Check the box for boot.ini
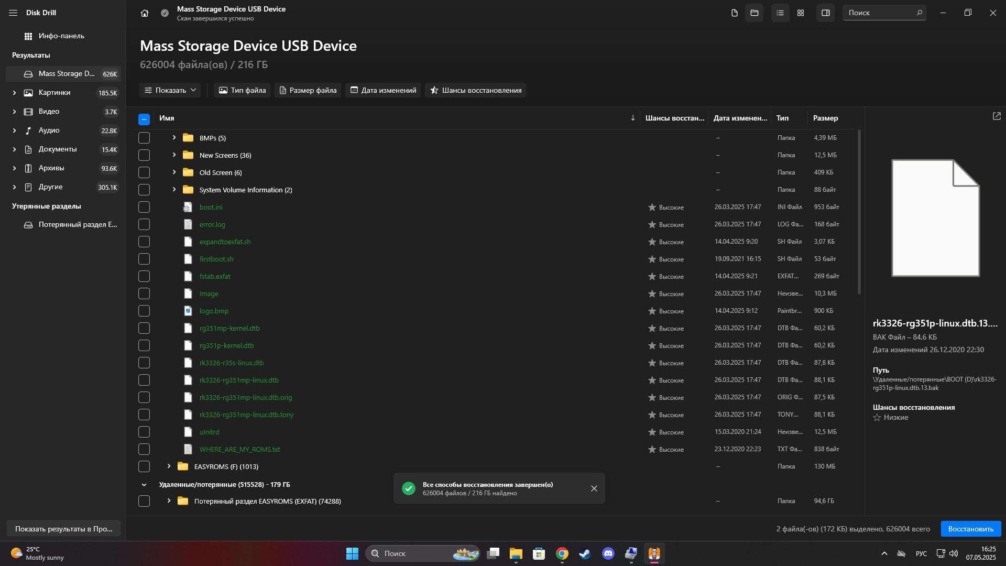1006x566 pixels. click(x=144, y=208)
